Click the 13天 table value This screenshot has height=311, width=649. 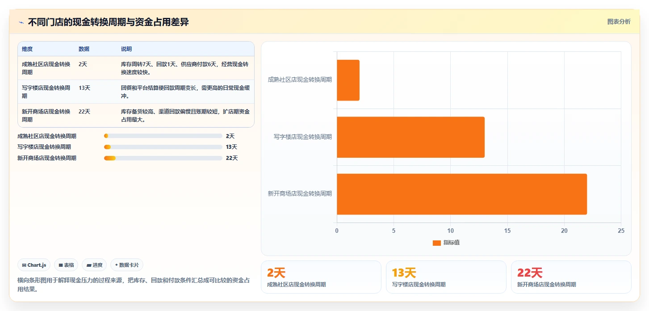84,88
